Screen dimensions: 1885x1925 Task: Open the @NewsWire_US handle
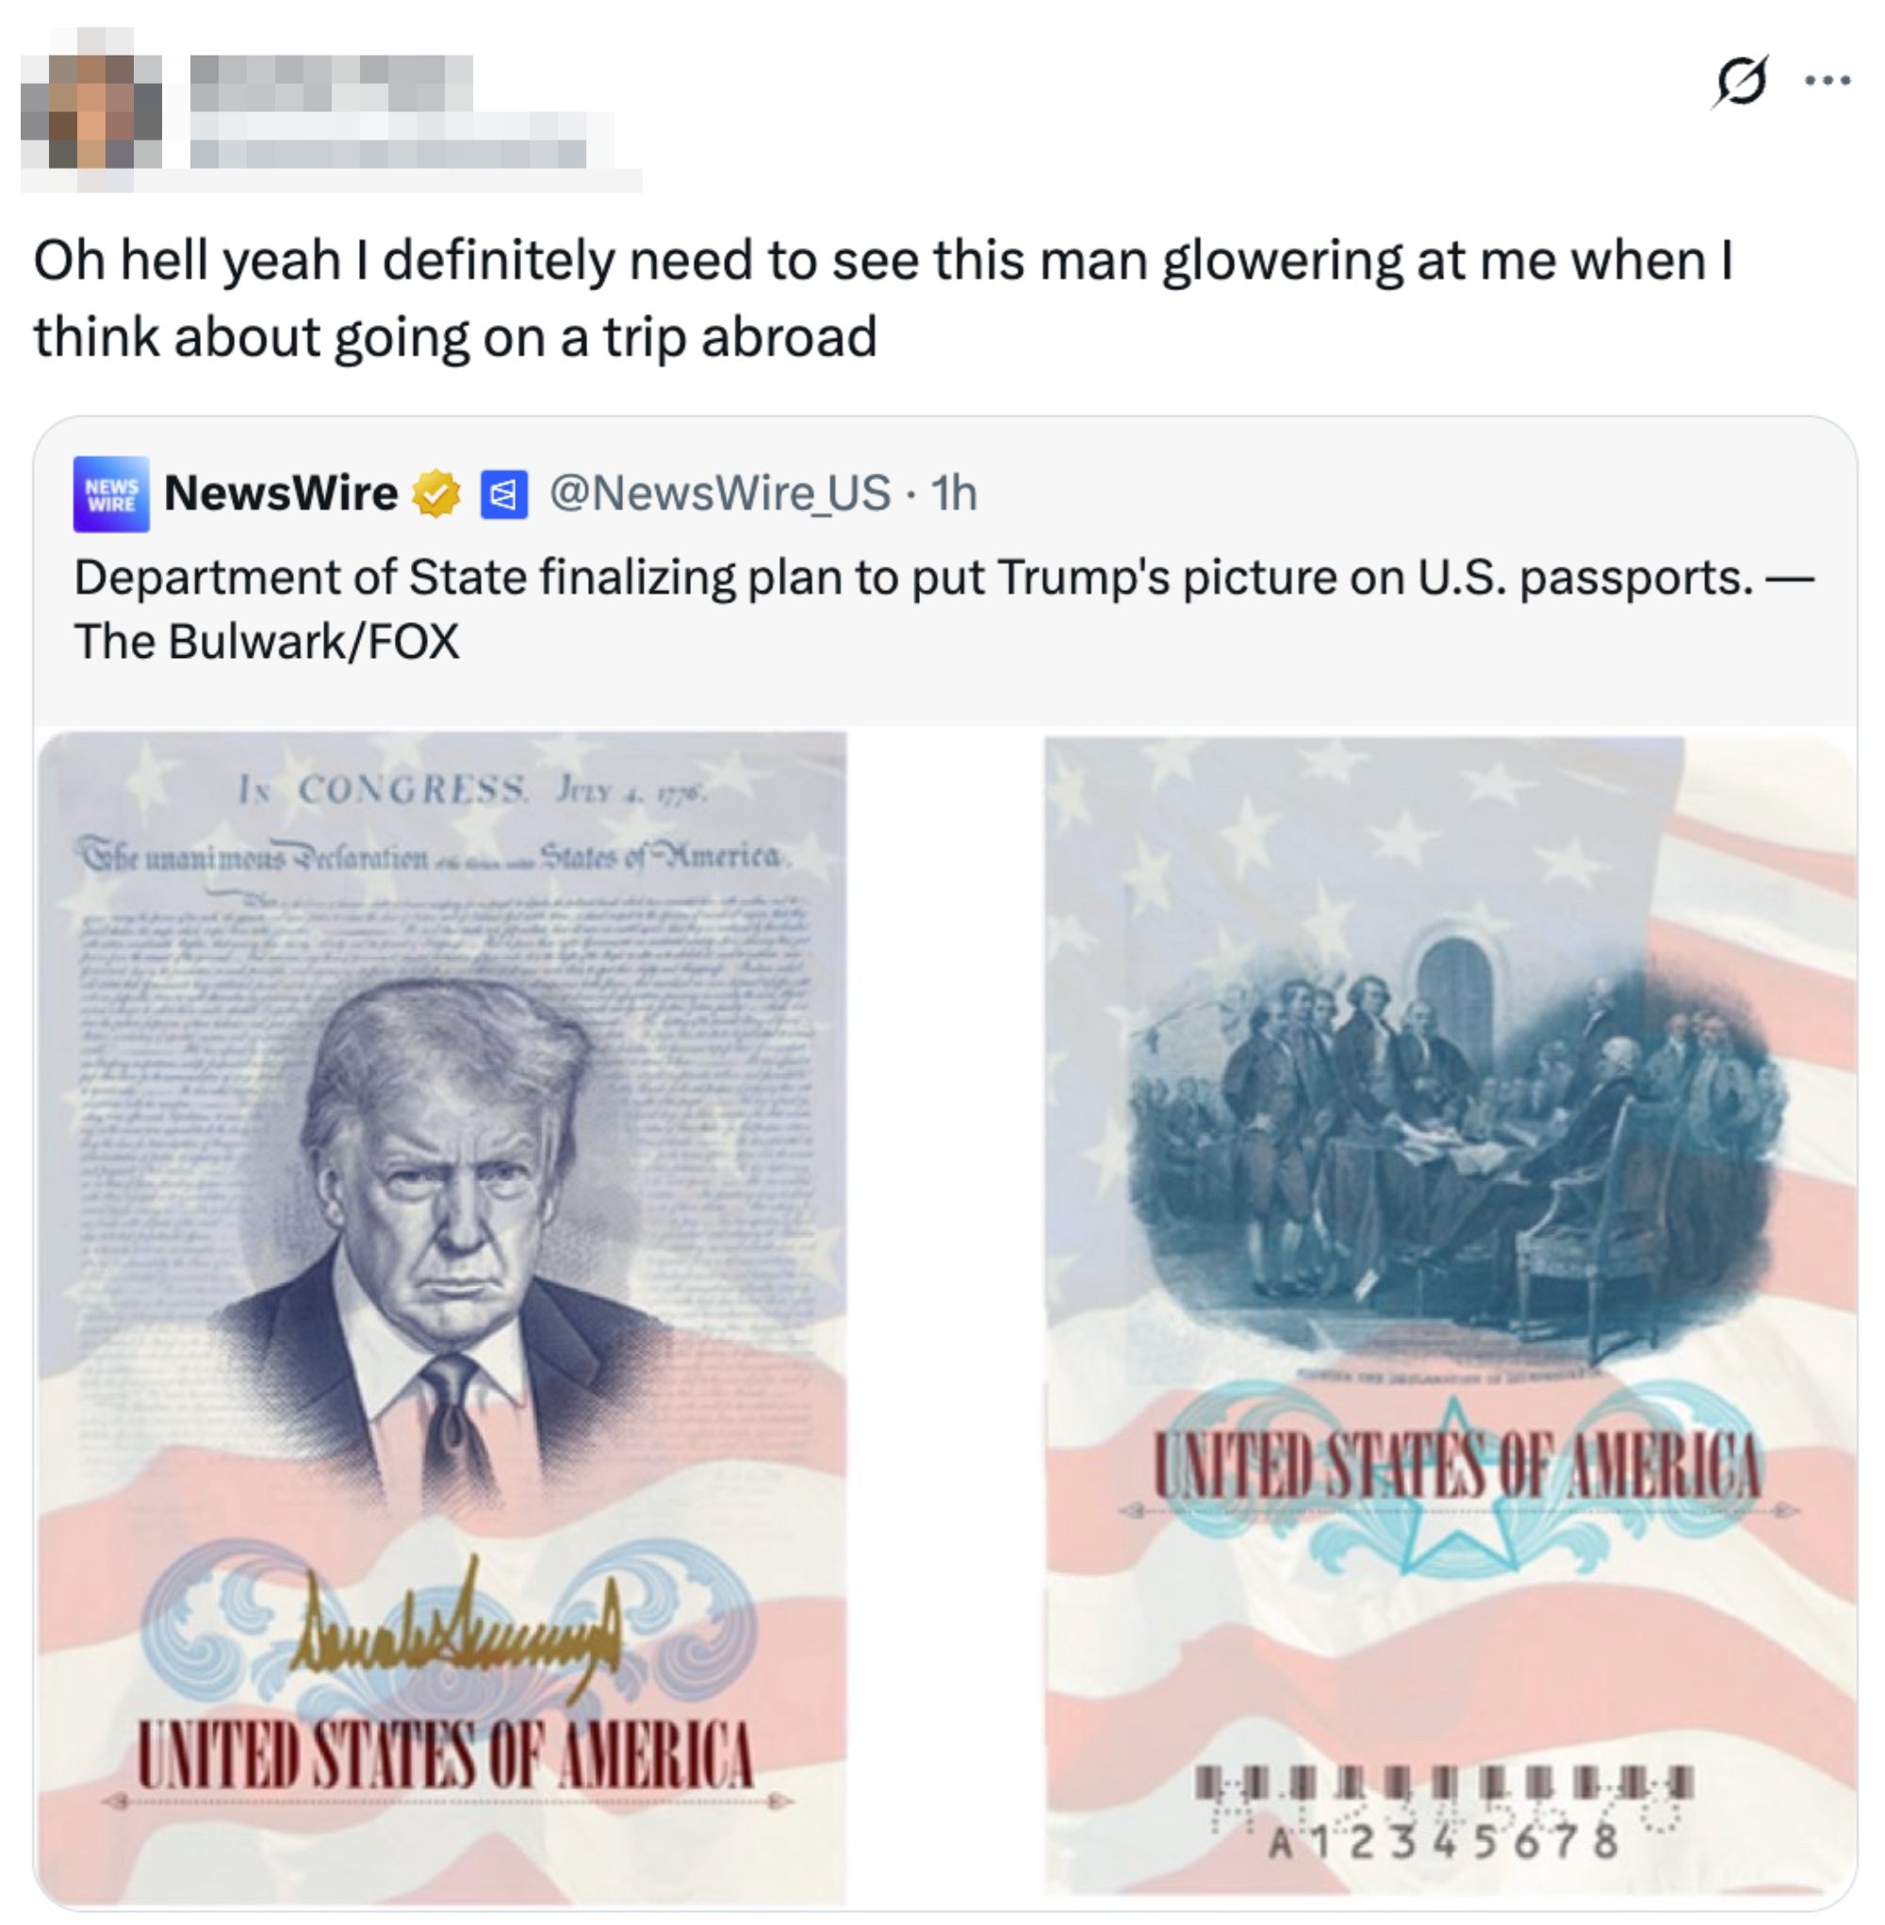720,493
